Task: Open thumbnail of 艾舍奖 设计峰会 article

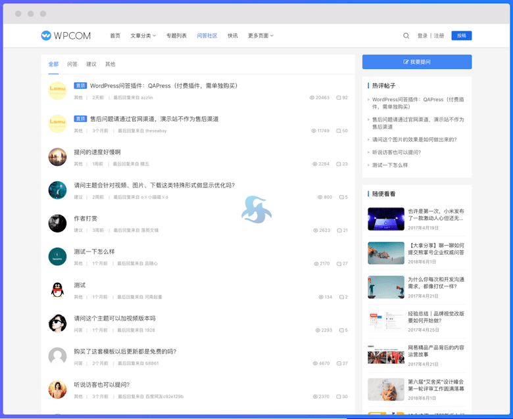Action: 386,389
